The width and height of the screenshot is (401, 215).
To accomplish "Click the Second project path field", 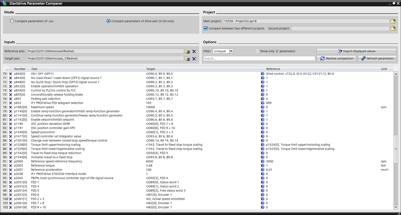I will 340,28.
